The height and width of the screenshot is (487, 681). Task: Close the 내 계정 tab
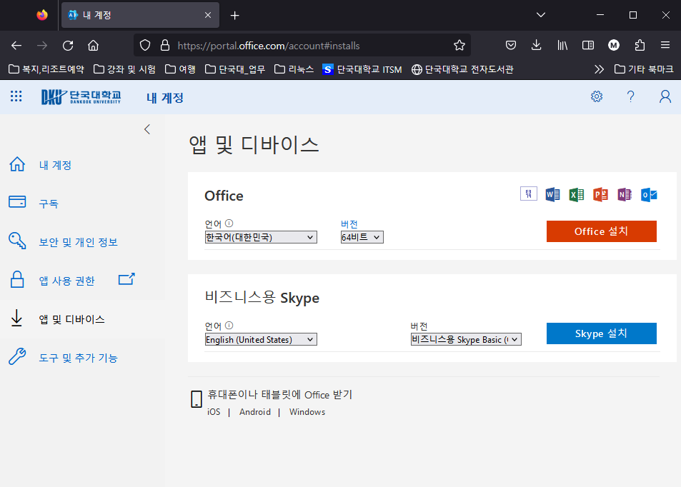pos(208,15)
